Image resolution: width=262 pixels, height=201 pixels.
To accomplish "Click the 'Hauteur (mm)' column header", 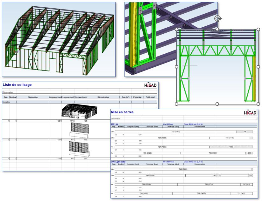I will (x=81, y=97).
